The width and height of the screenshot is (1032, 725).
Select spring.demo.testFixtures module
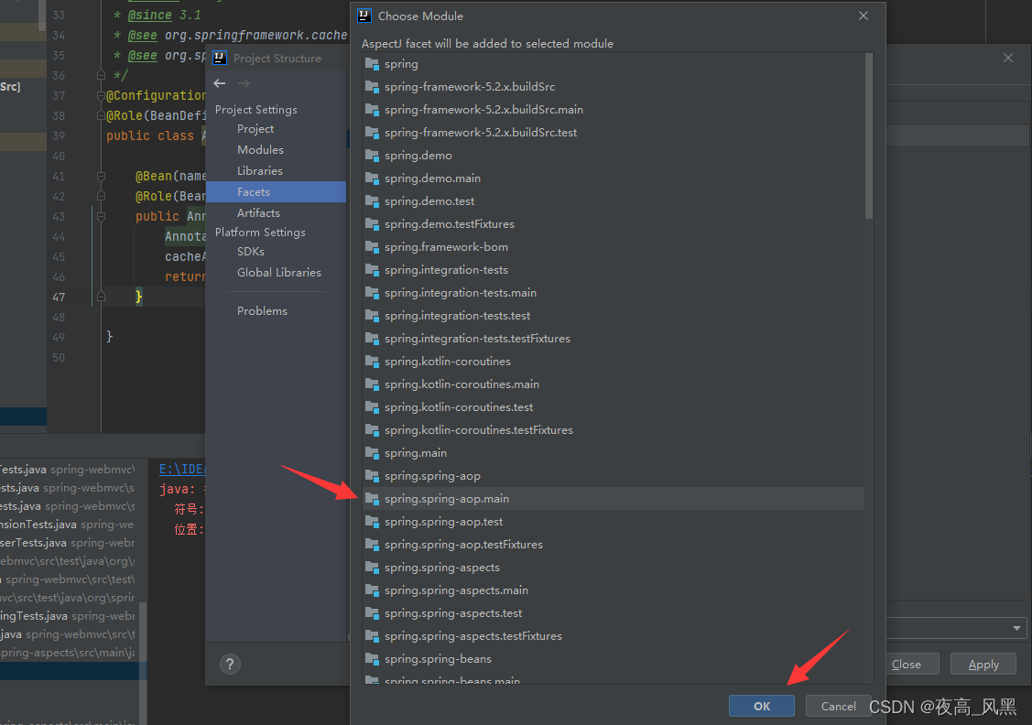[613, 224]
